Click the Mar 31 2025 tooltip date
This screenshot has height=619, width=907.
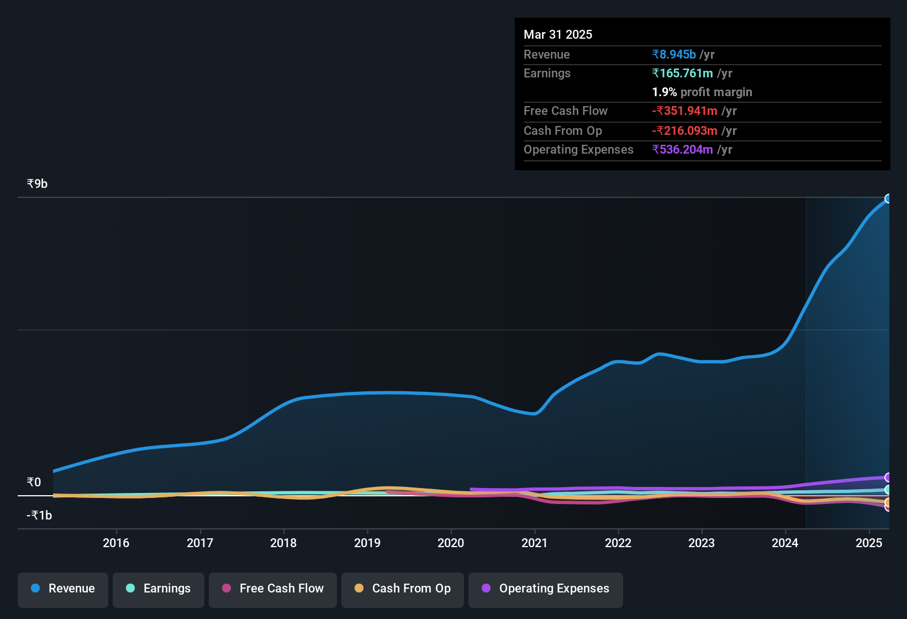coord(558,34)
